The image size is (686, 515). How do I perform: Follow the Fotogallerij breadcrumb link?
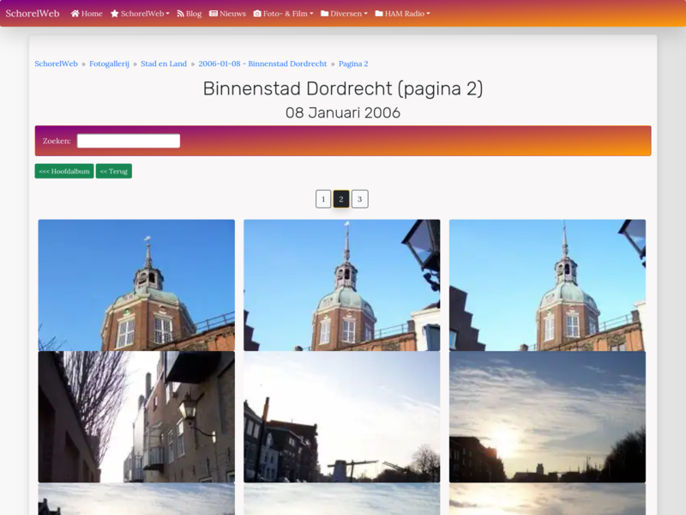[110, 64]
